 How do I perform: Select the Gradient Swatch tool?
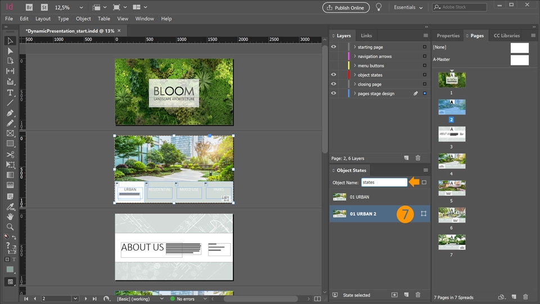pos(10,175)
